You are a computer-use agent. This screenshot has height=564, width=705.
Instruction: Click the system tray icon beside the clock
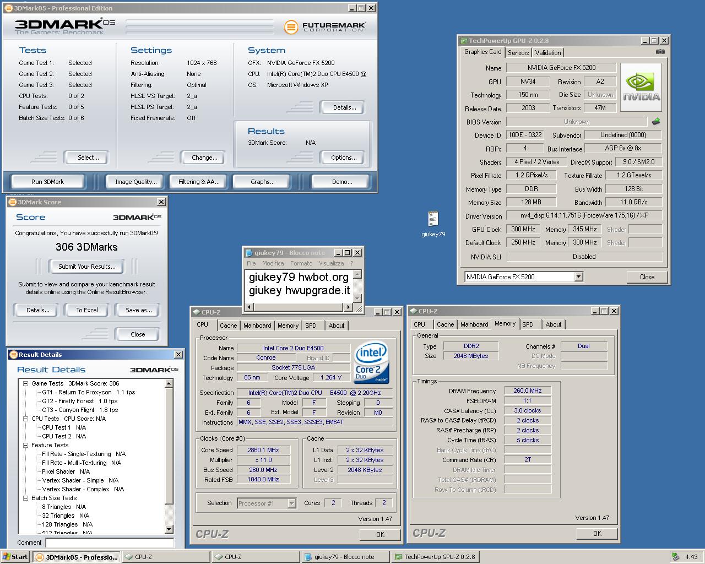(x=675, y=556)
